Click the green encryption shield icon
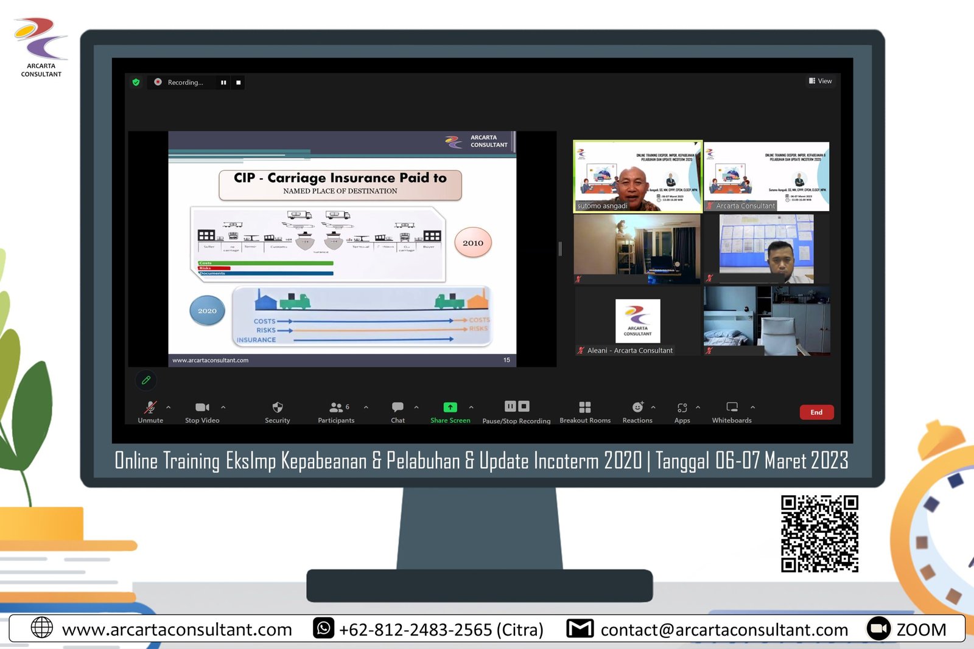Viewport: 974px width, 649px height. click(x=136, y=82)
